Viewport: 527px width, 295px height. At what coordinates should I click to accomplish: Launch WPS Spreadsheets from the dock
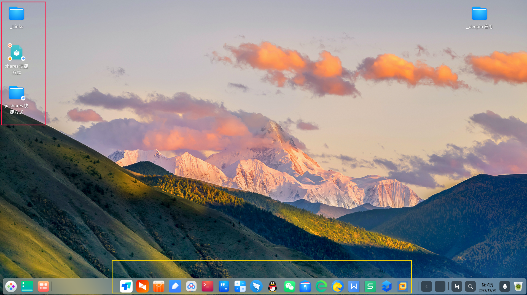[370, 286]
